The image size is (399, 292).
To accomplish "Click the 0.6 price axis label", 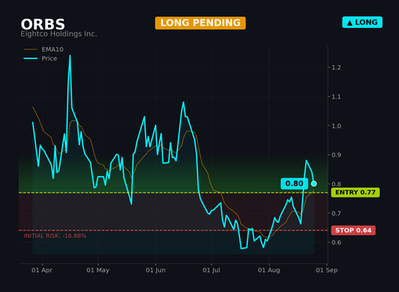I will [336, 242].
